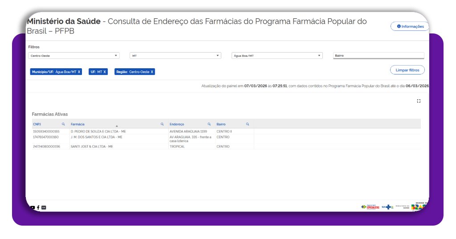Click the Ministério da Saúde footer logo
Image resolution: width=456 pixels, height=239 pixels.
403,207
